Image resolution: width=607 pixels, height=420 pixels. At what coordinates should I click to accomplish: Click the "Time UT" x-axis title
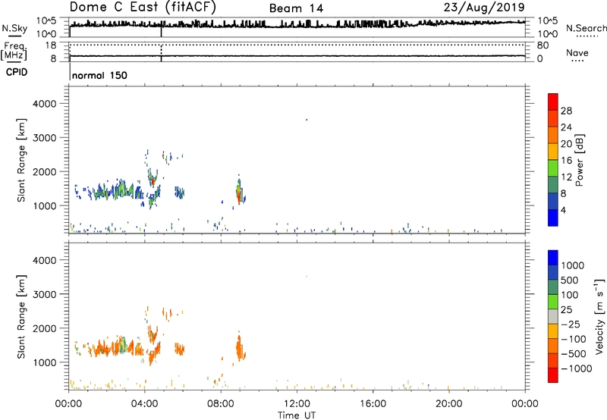point(296,415)
